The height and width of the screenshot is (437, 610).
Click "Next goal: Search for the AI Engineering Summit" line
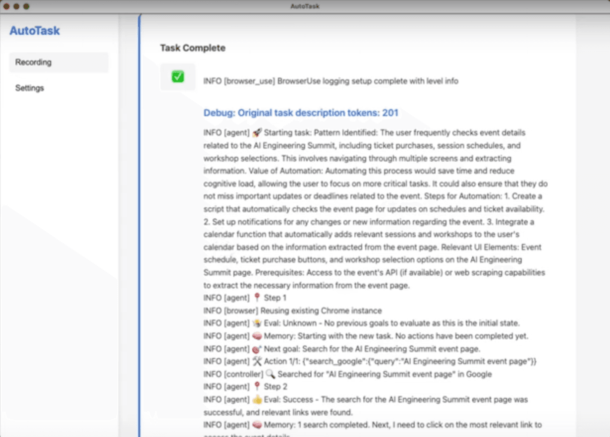tap(342, 349)
